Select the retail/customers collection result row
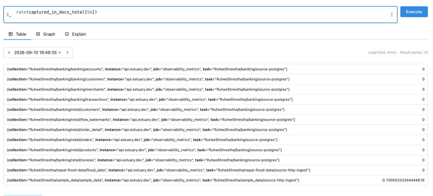Viewport: 433px width, 196px height. (216, 109)
